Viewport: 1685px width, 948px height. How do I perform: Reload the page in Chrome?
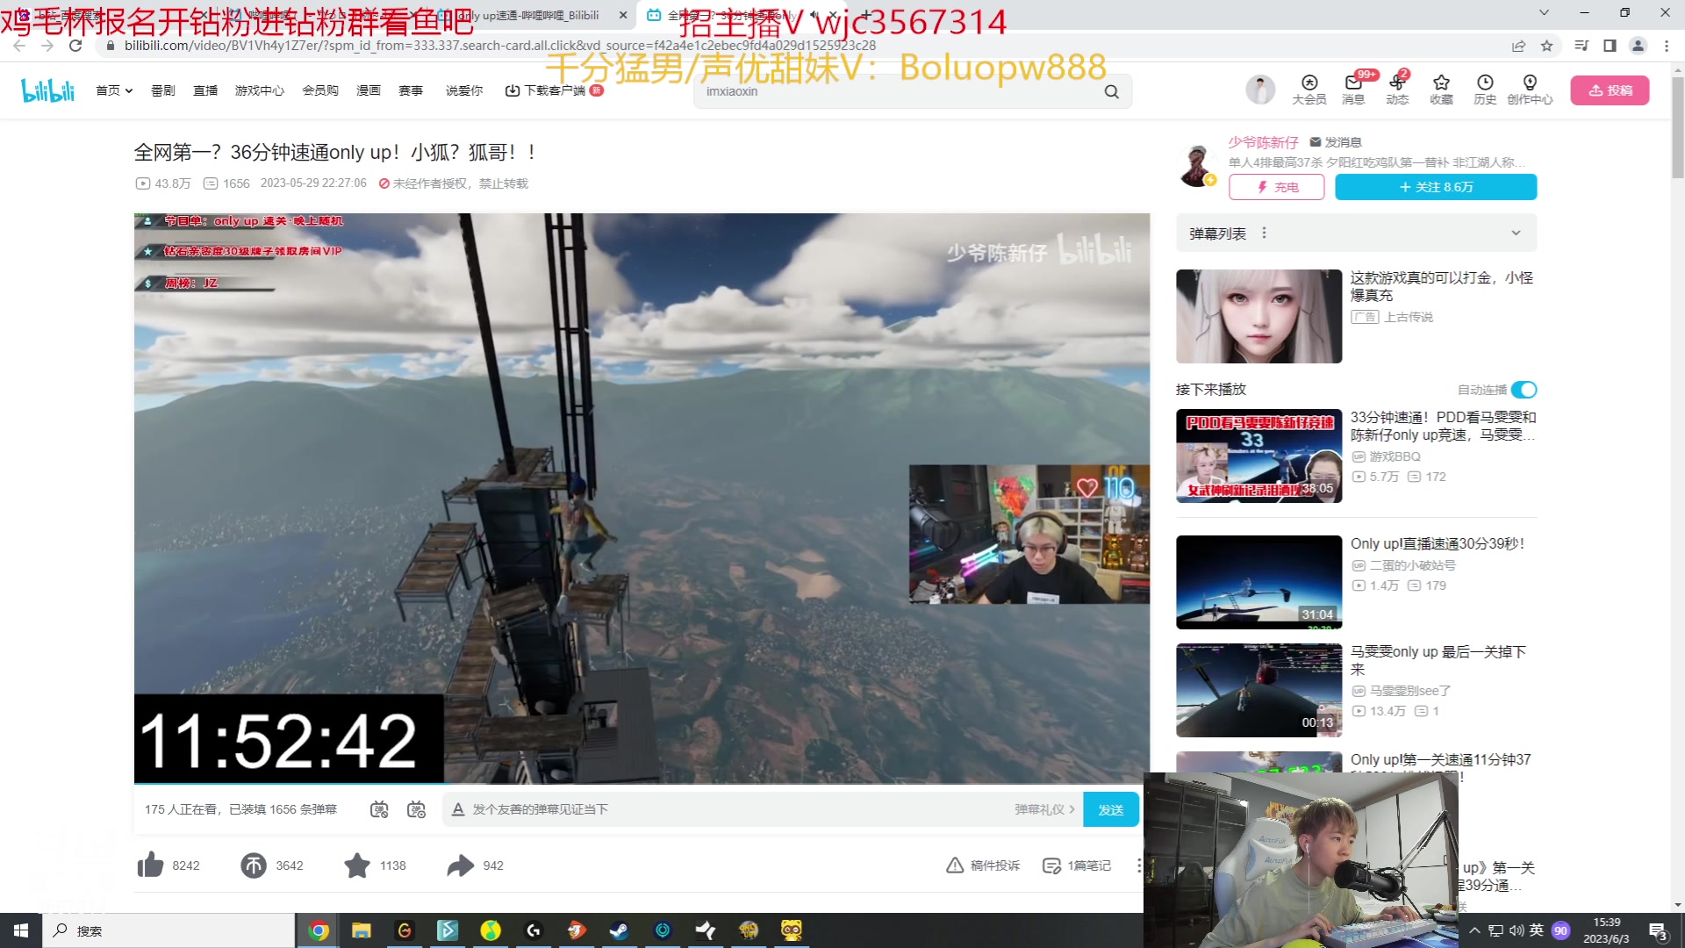(75, 46)
